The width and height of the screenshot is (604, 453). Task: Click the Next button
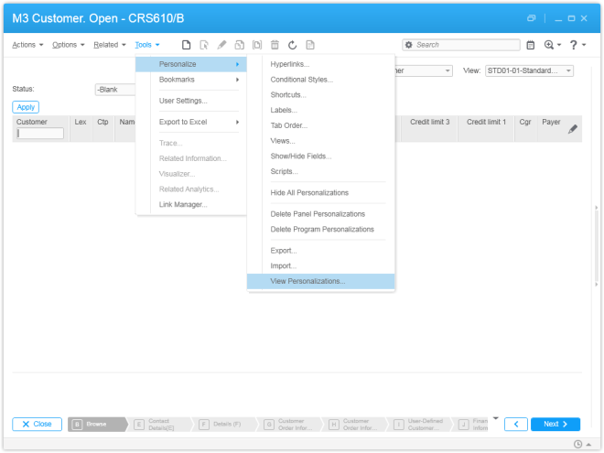tap(555, 425)
